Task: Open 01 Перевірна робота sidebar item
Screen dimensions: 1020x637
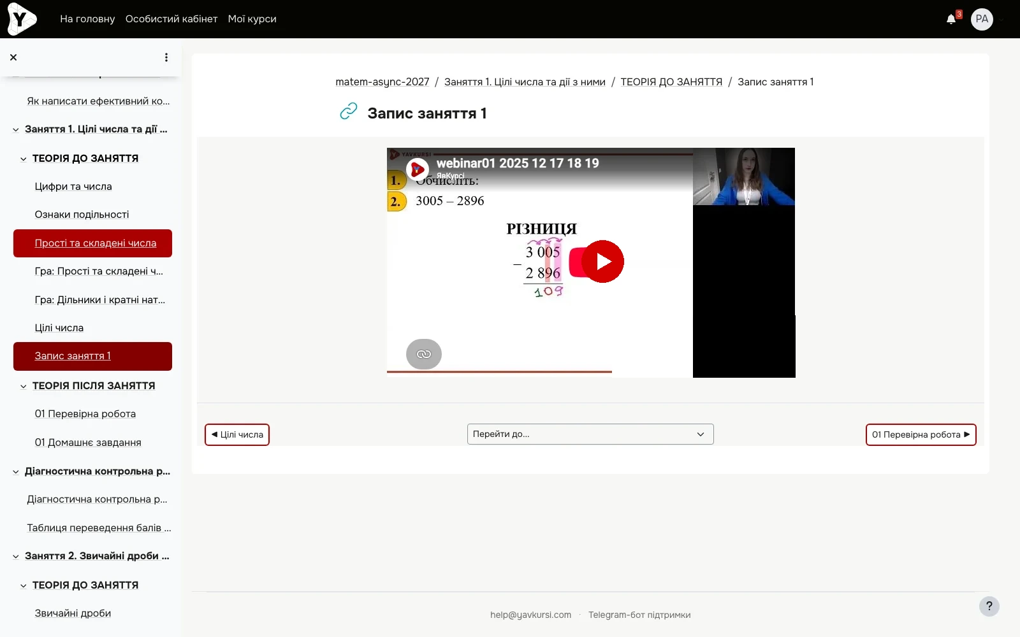Action: point(85,413)
